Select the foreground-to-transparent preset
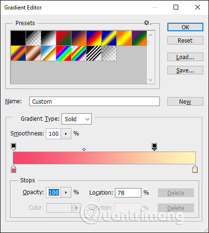This screenshot has height=233, width=209. [33, 38]
